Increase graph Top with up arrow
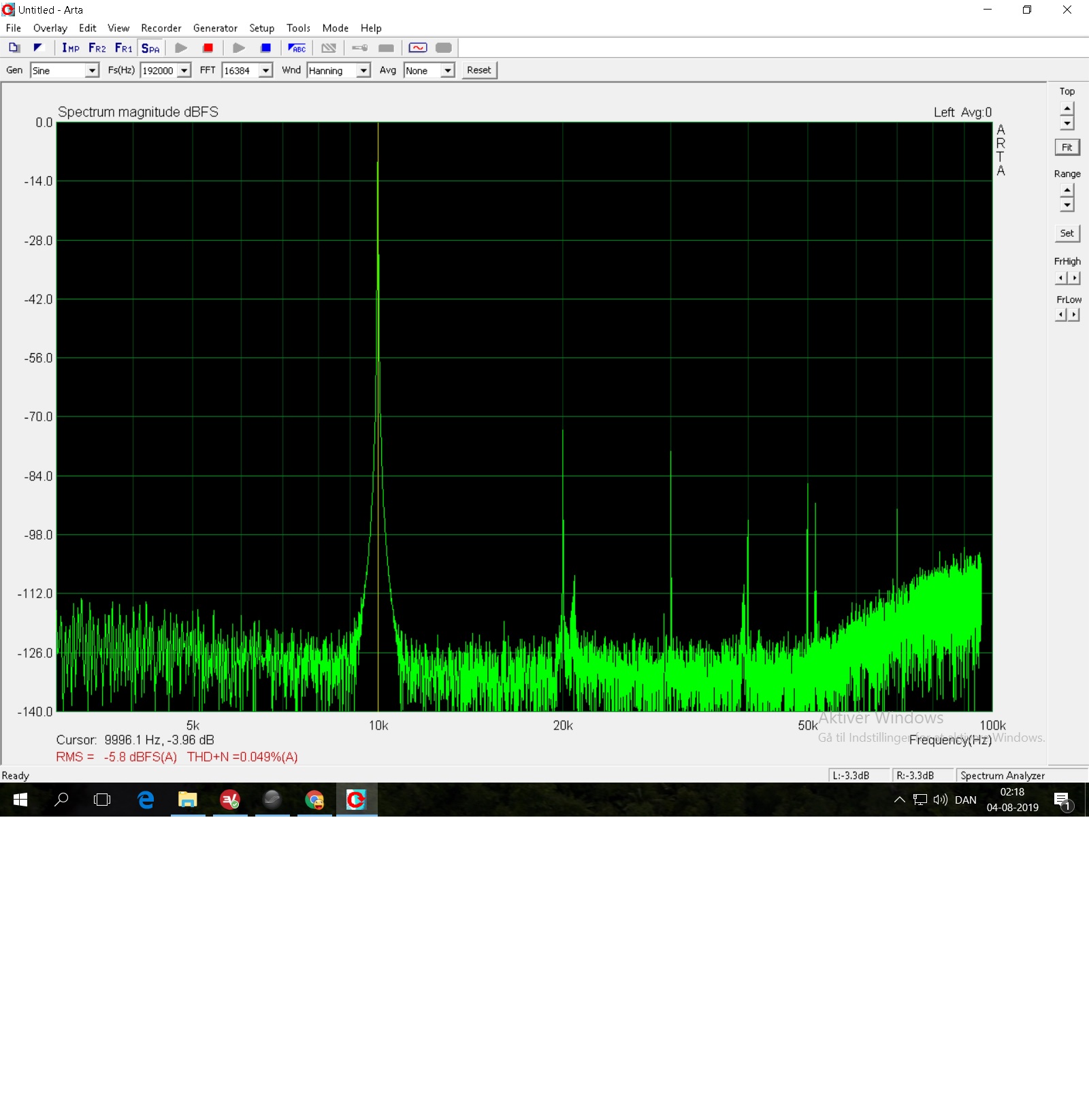 (1067, 109)
